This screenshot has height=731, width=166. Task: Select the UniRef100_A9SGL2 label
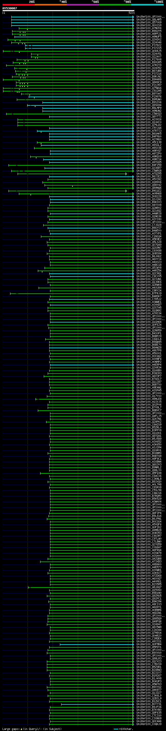tap(149, 145)
